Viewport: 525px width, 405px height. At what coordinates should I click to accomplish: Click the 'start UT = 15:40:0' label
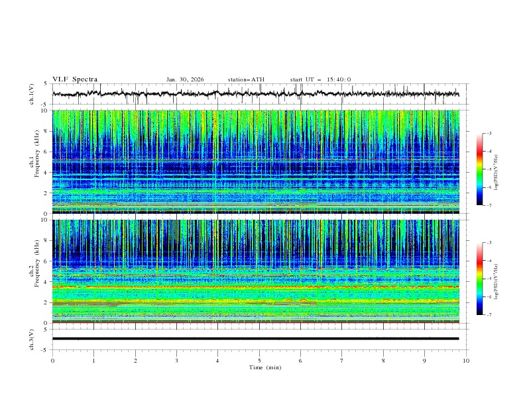point(320,79)
